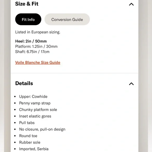The width and height of the screenshot is (152, 152).
Task: Click the 'Rubber sole' bullet item
Action: (30, 142)
